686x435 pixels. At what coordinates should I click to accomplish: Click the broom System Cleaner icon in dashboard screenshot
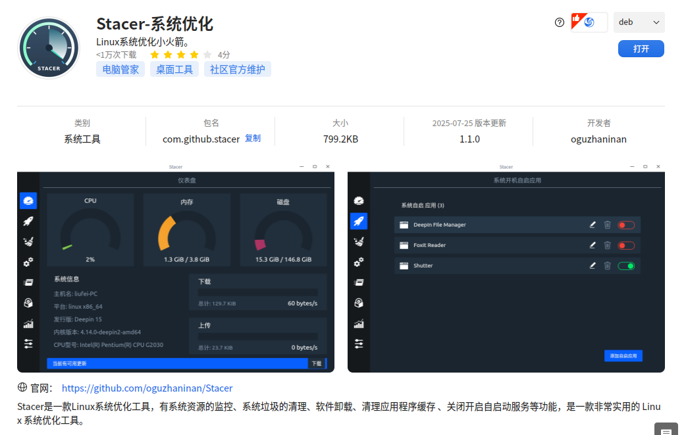(28, 242)
